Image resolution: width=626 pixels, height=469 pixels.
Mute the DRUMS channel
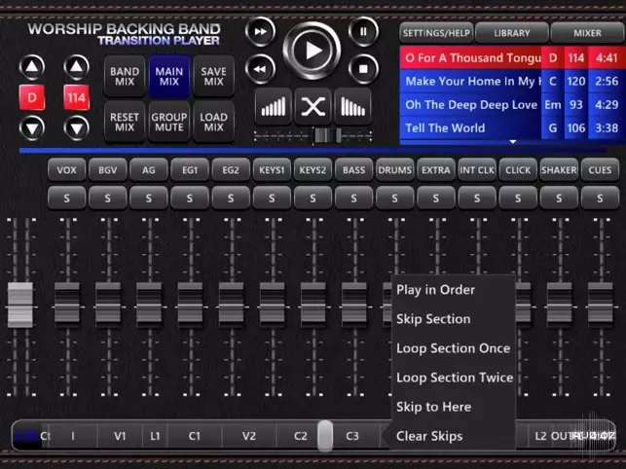coord(395,170)
